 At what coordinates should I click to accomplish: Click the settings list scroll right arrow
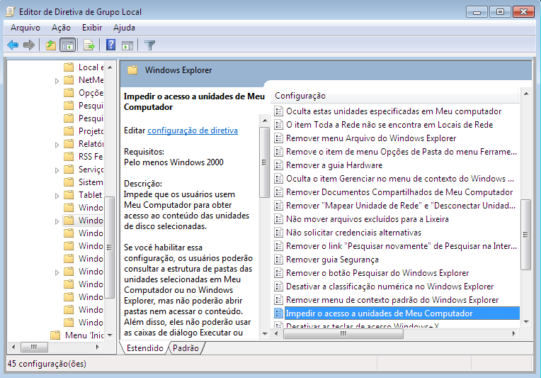[514, 334]
